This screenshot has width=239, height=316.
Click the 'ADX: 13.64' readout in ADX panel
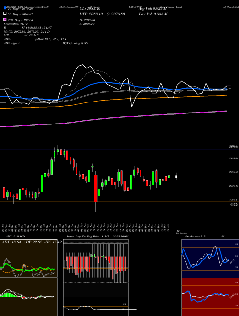11,242
